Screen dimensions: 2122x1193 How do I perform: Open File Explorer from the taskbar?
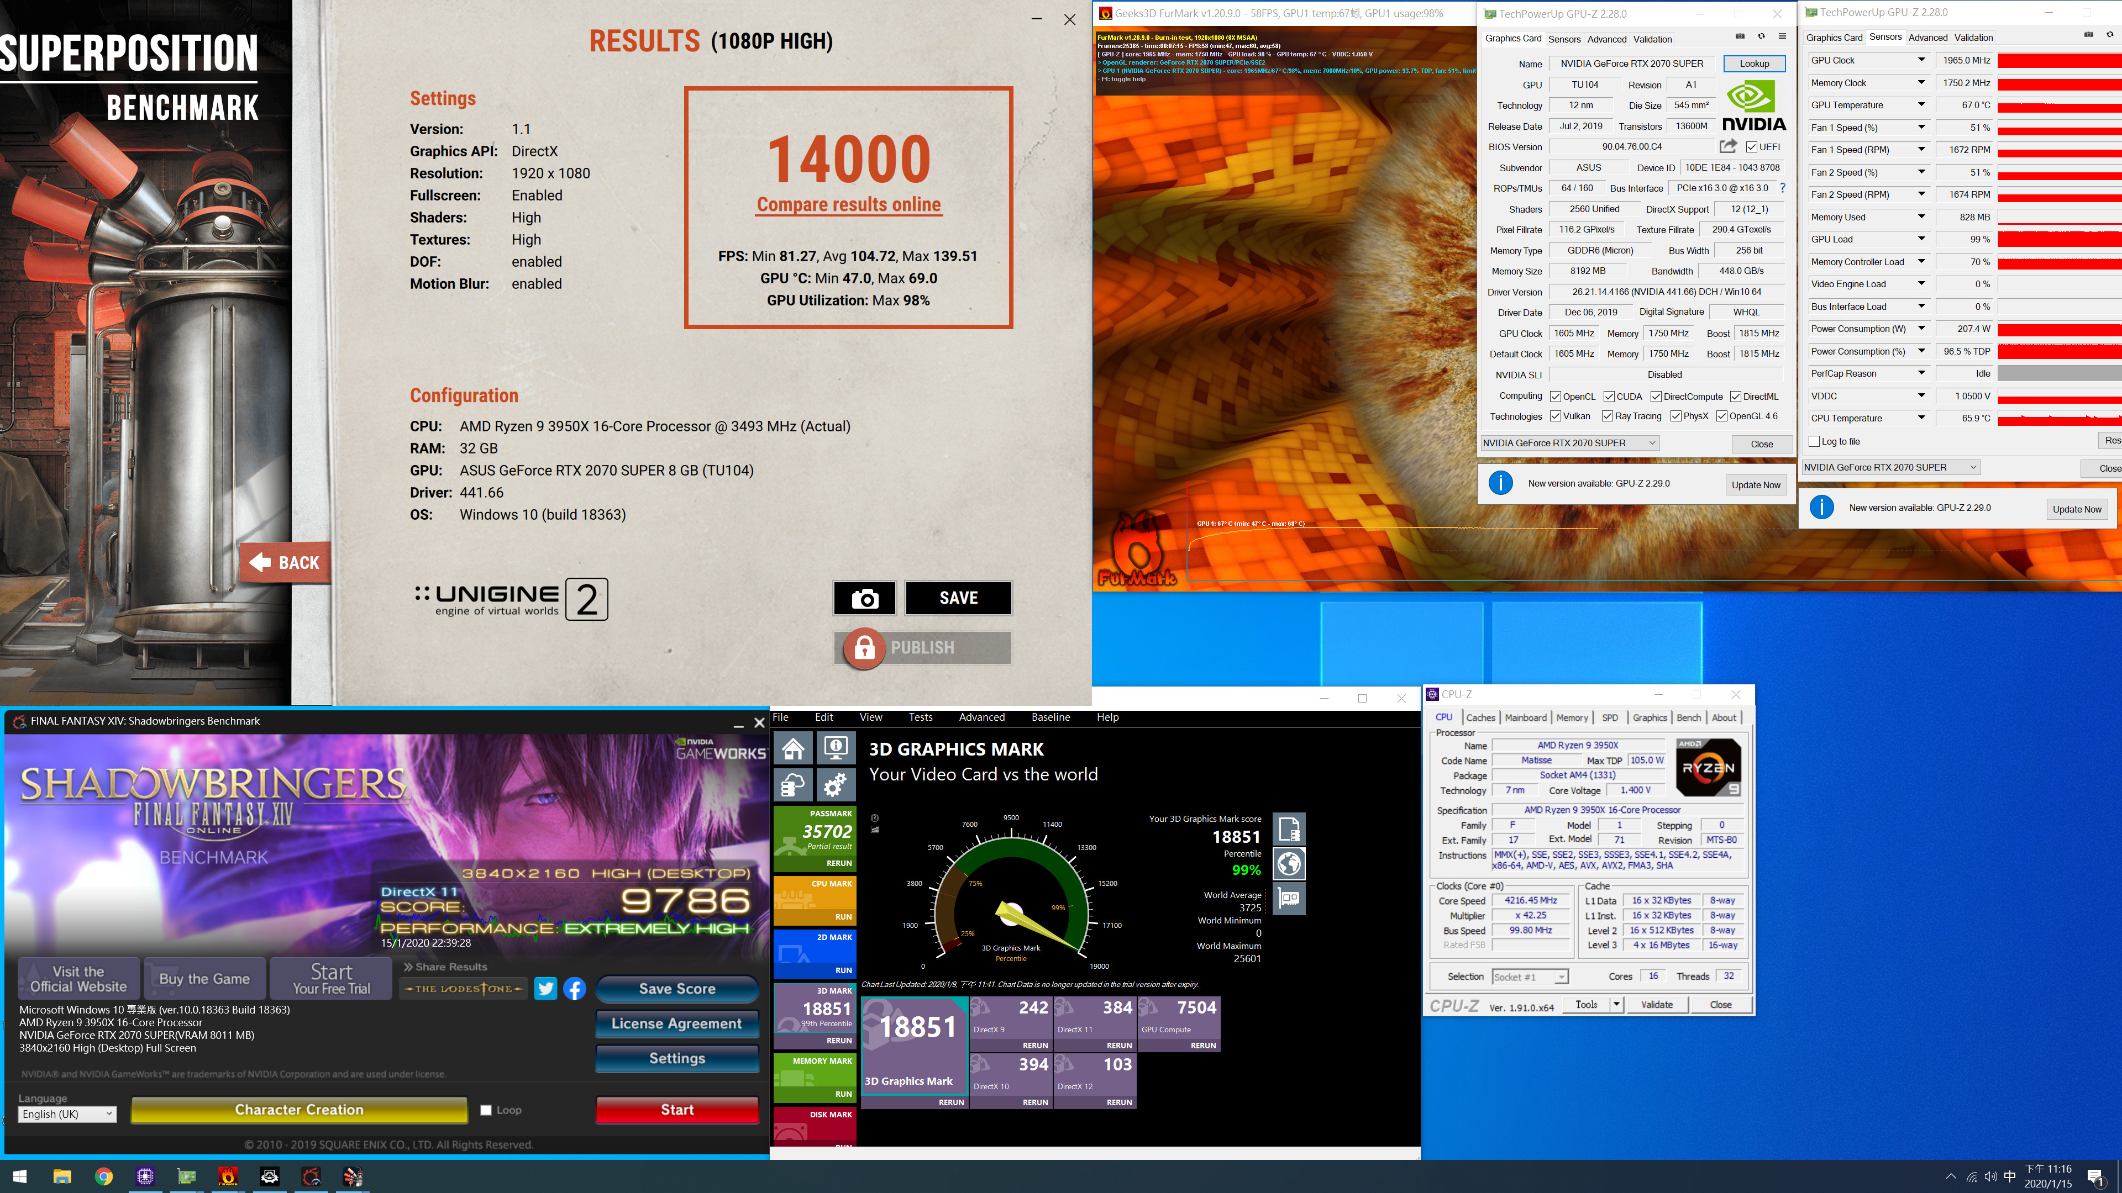point(62,1176)
